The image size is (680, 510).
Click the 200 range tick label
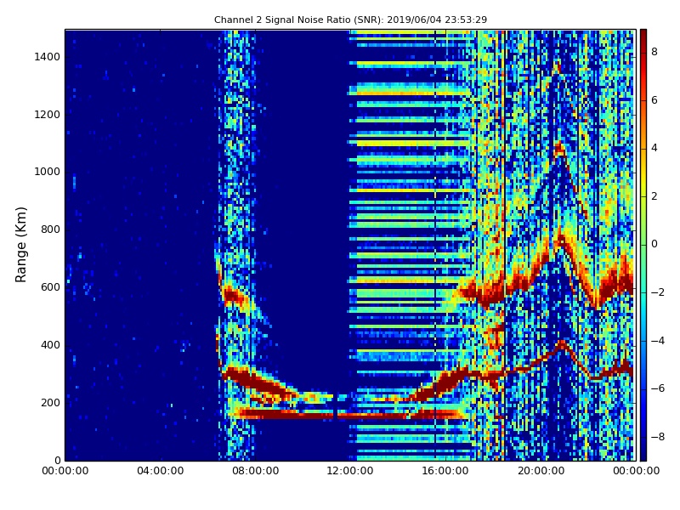50,402
